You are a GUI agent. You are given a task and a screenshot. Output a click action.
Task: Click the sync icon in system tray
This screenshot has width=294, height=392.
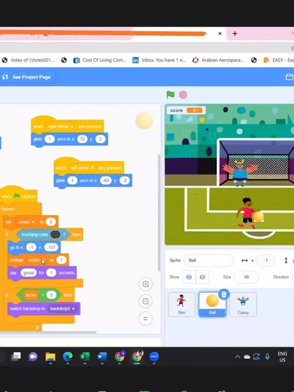[256, 357]
